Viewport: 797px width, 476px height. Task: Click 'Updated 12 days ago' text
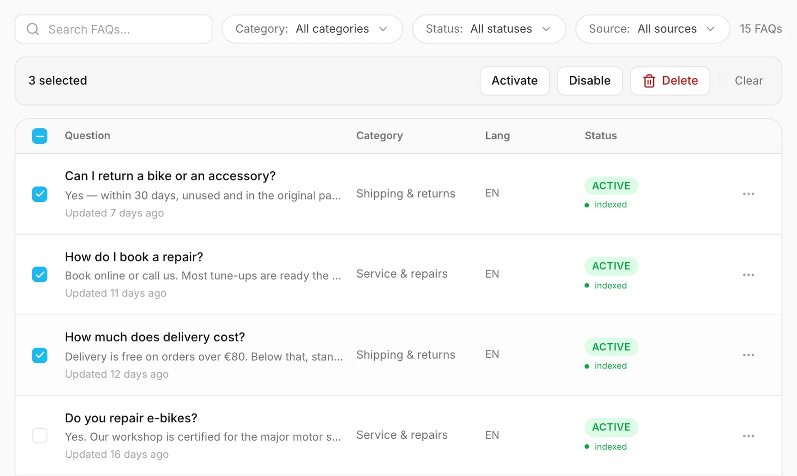click(117, 374)
